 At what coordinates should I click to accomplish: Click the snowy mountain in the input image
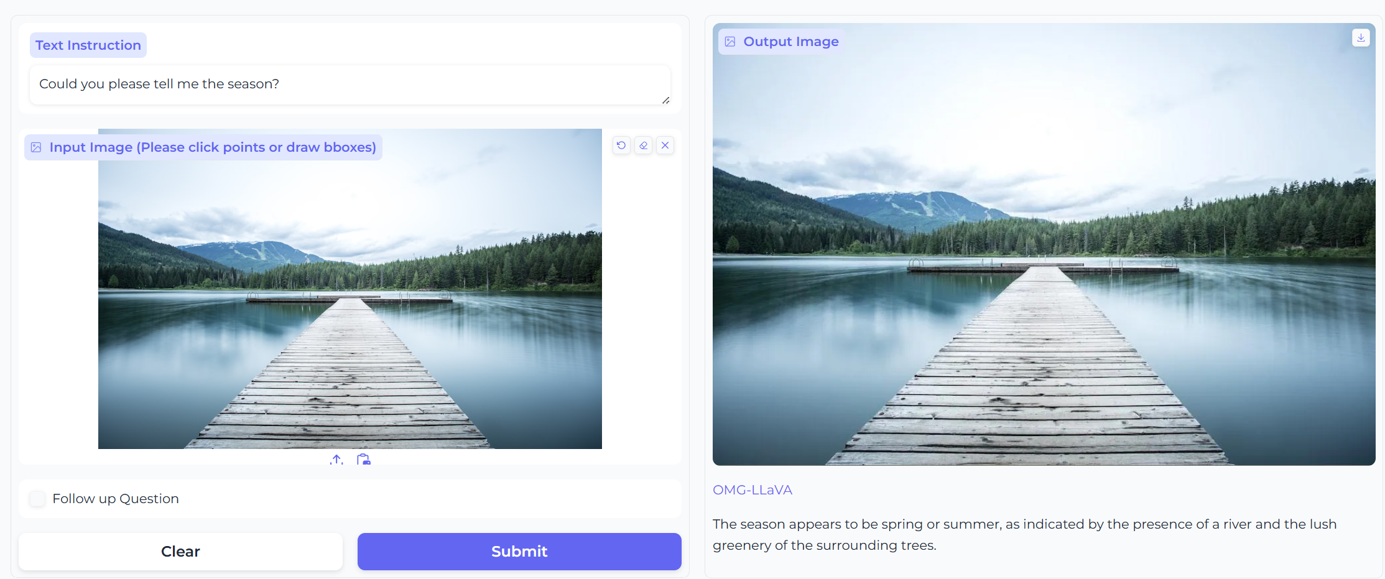click(255, 252)
